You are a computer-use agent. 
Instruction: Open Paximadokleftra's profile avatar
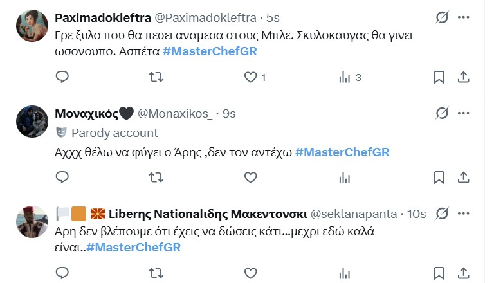[32, 23]
